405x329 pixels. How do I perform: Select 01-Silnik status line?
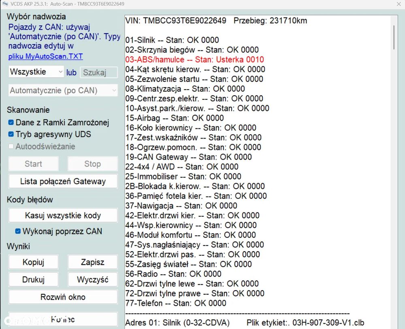pyautogui.click(x=172, y=40)
